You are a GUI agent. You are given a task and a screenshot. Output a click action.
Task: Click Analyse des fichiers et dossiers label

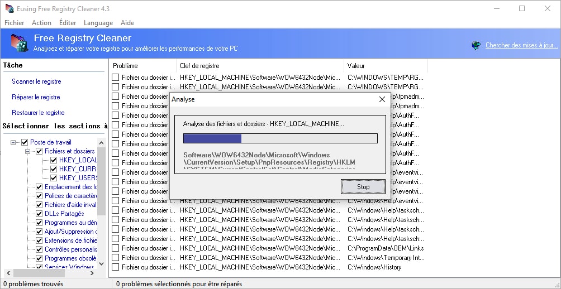pyautogui.click(x=263, y=124)
